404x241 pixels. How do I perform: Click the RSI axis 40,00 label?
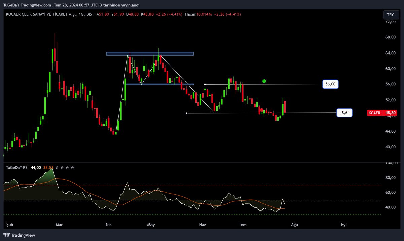click(x=391, y=207)
